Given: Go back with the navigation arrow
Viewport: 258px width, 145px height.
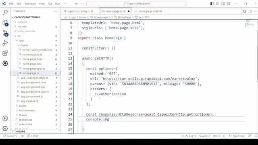Looking at the screenshot, I should (77, 4).
